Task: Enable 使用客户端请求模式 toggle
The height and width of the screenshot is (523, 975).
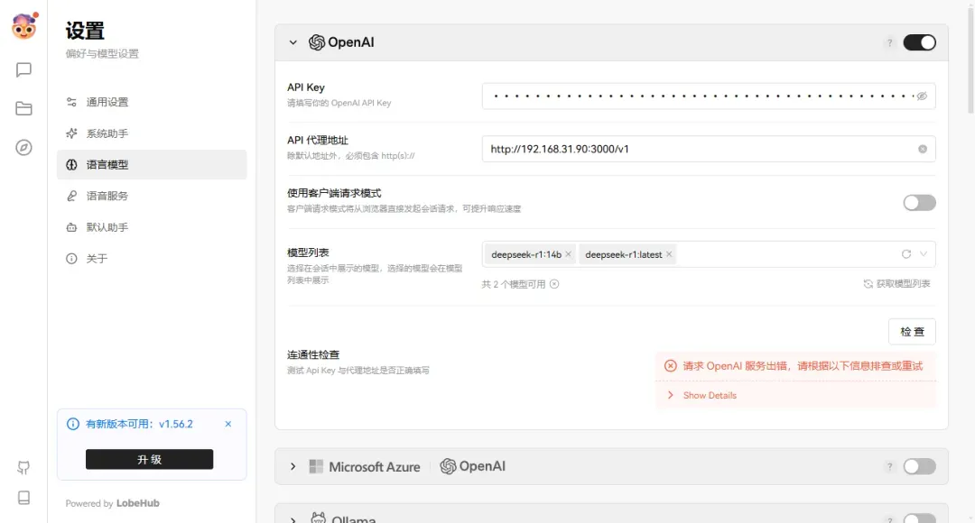Action: pos(919,202)
